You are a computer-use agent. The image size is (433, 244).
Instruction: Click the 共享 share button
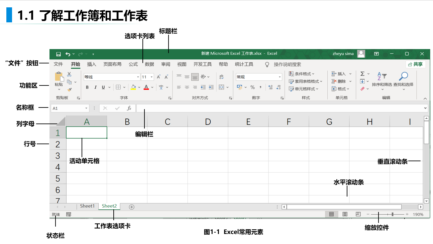[x=416, y=64]
